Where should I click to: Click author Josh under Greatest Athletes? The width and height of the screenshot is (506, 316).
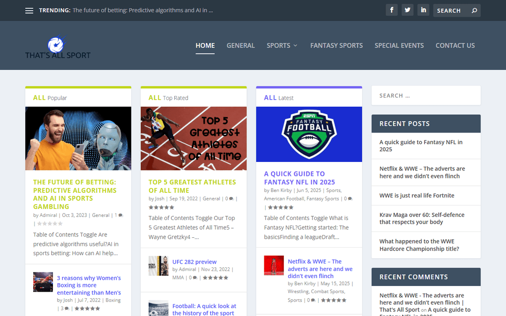(x=159, y=198)
